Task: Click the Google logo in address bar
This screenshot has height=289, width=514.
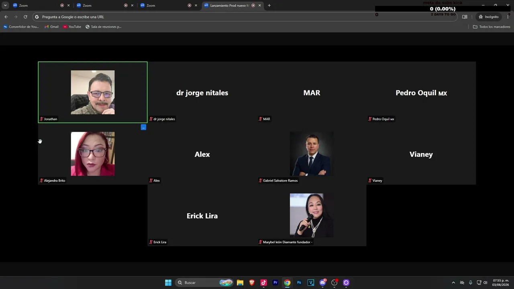Action: click(x=37, y=17)
